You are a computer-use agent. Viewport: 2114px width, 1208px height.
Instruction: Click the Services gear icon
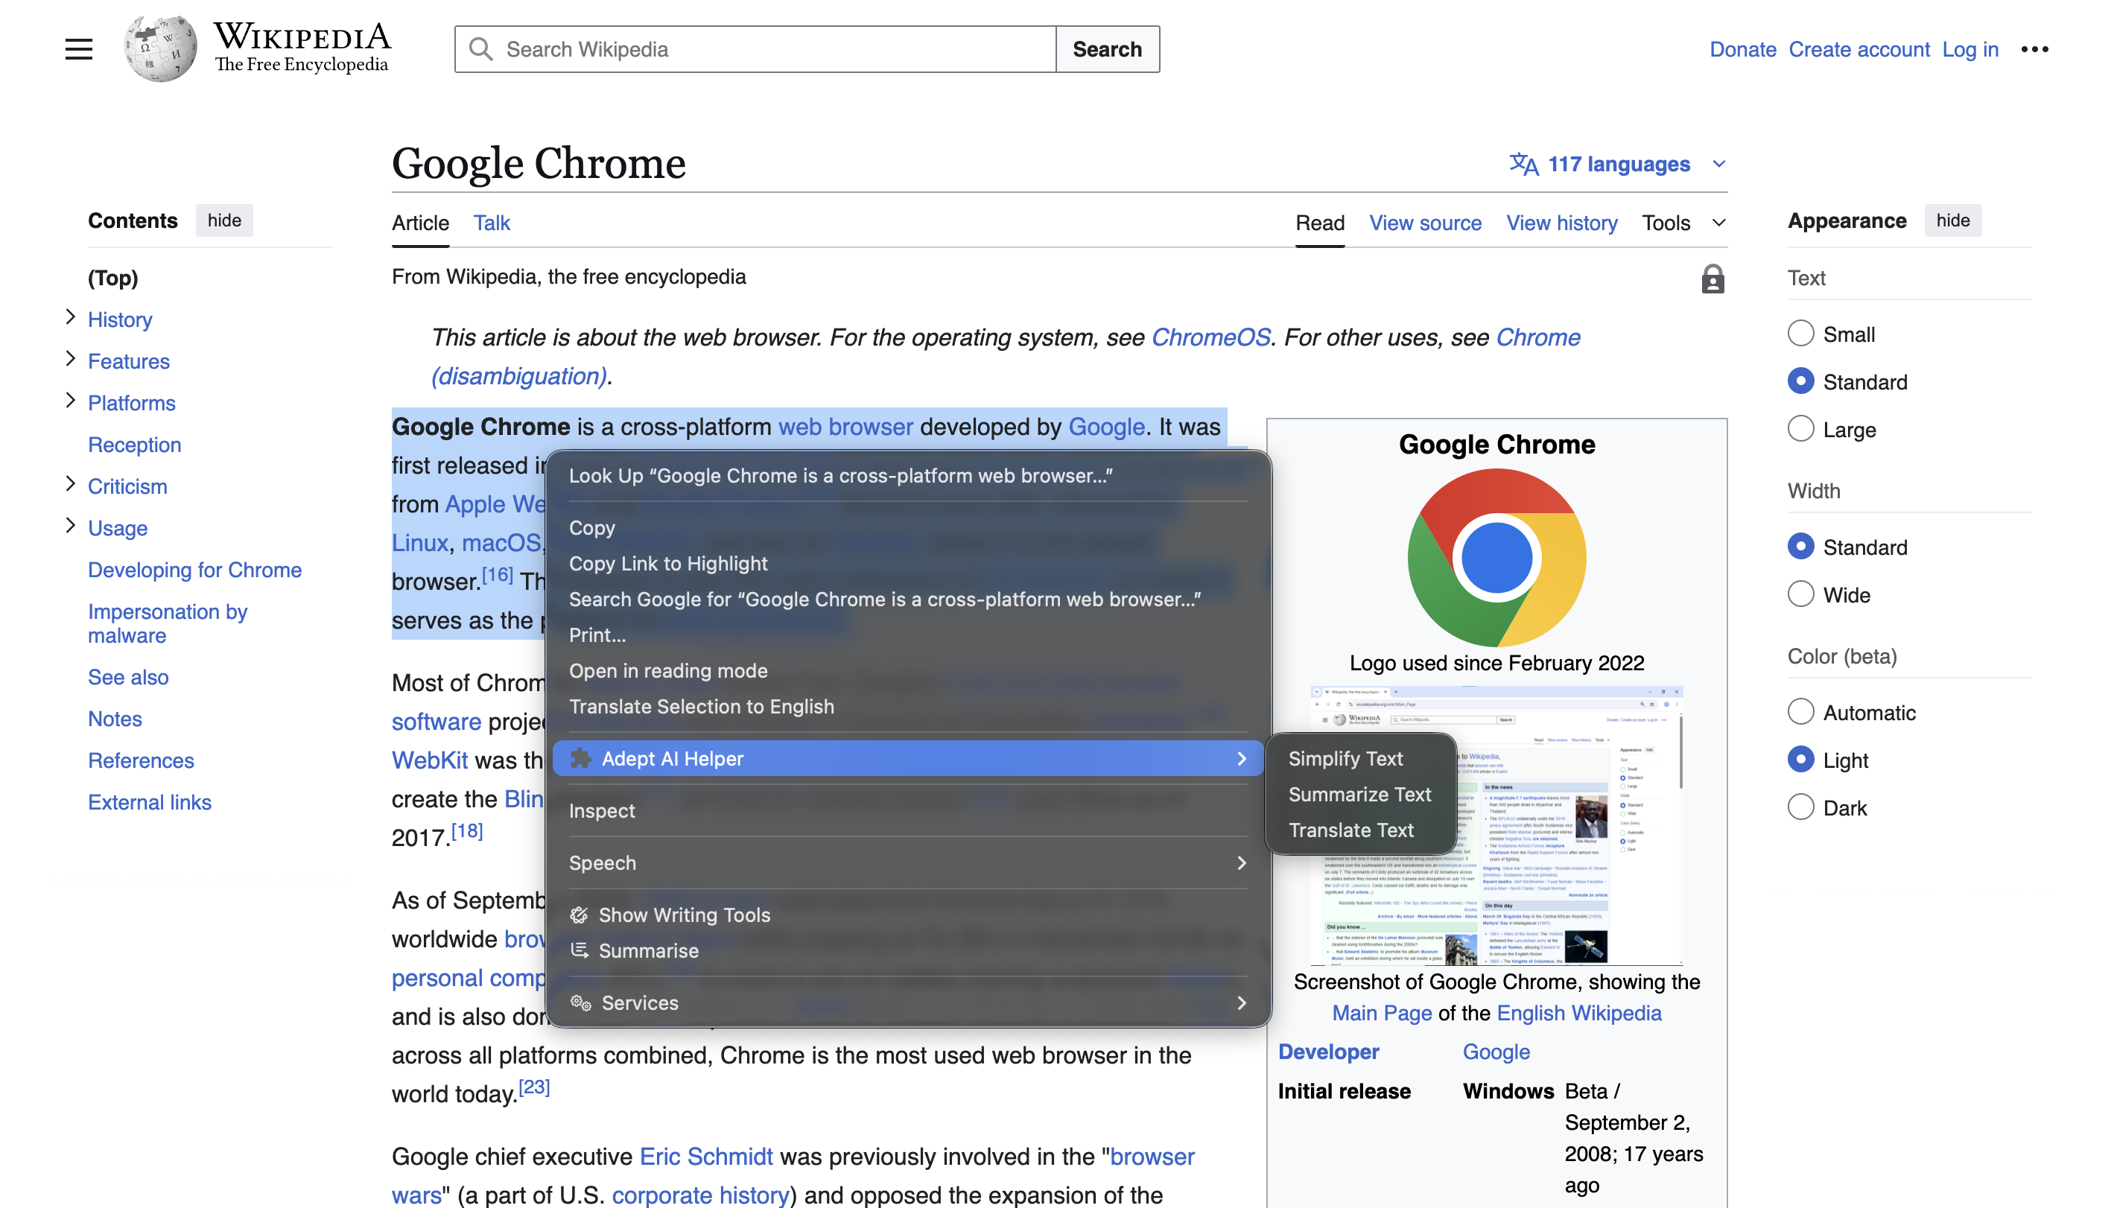(580, 1002)
